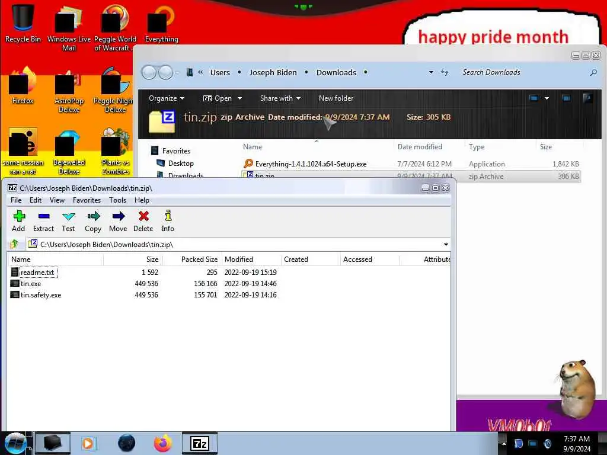Open the Windows Start button
This screenshot has width=607, height=455.
16,443
